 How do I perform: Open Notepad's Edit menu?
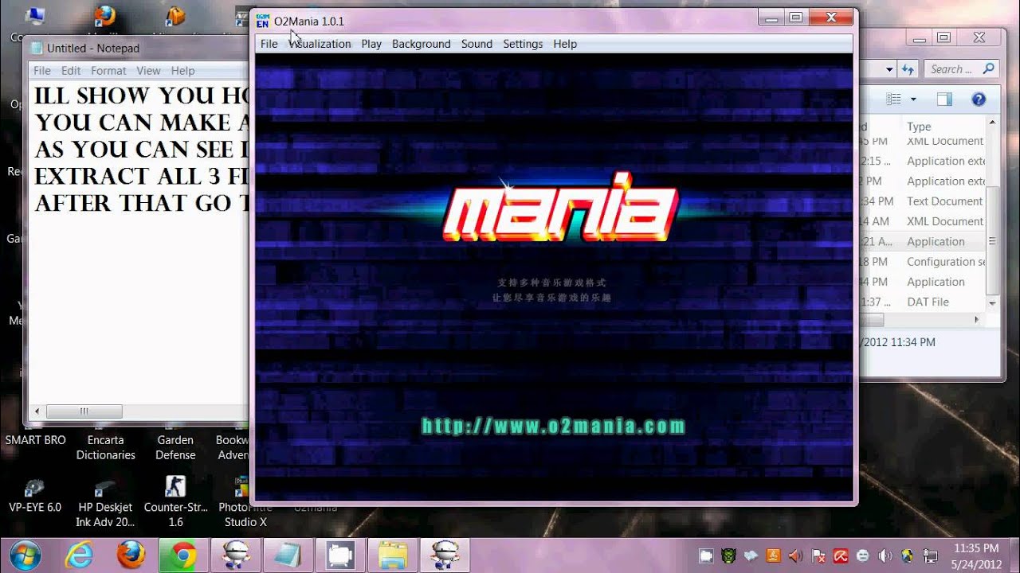[x=71, y=71]
